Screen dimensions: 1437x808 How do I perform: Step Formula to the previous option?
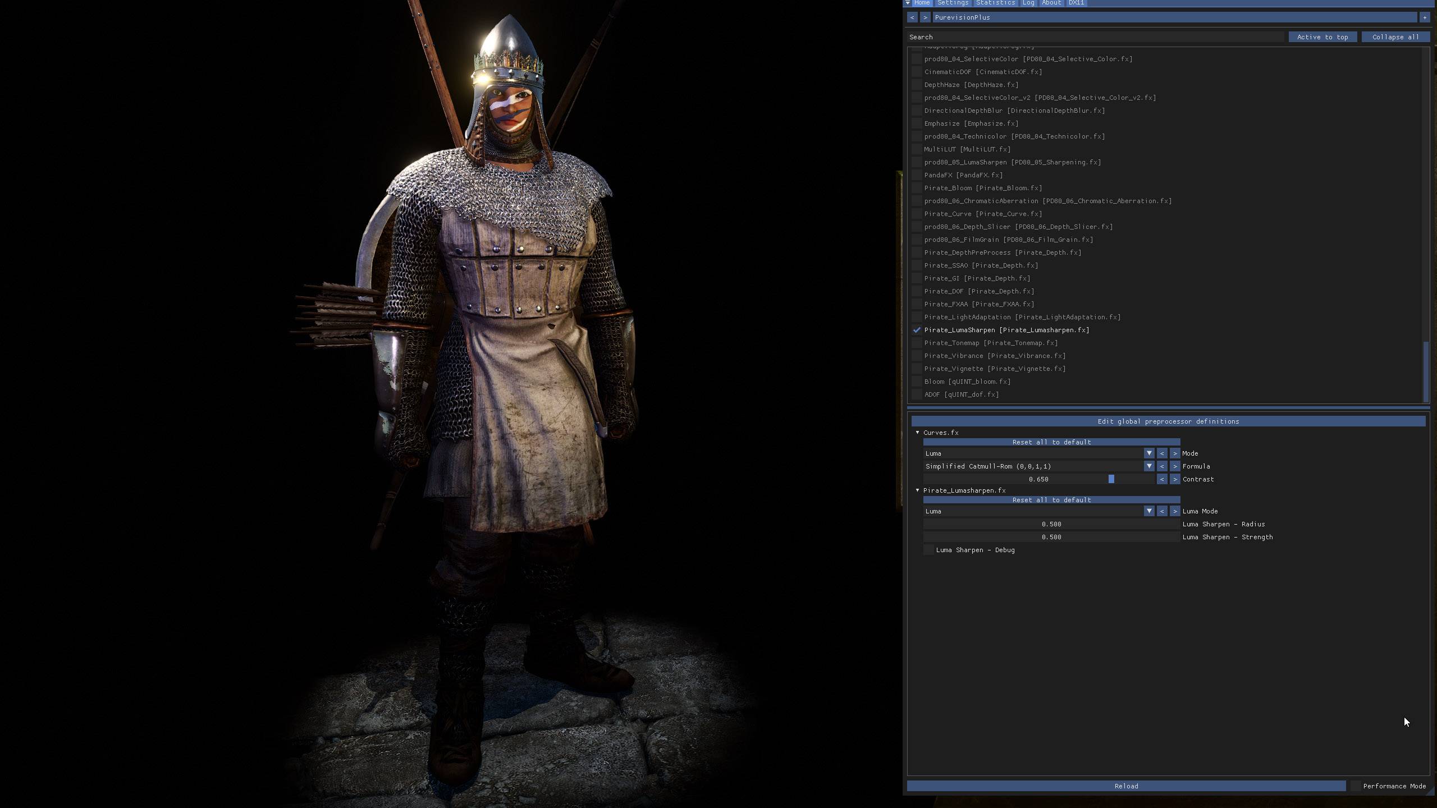[1162, 466]
